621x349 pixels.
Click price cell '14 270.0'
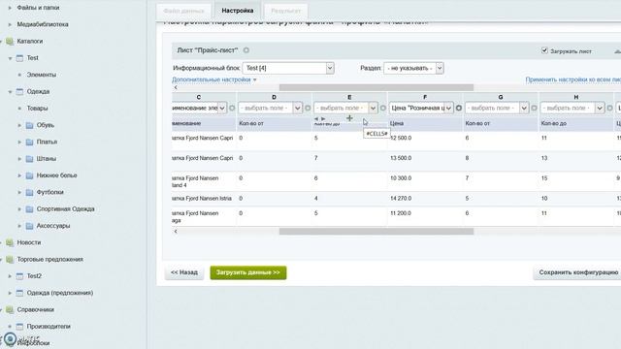[401, 198]
